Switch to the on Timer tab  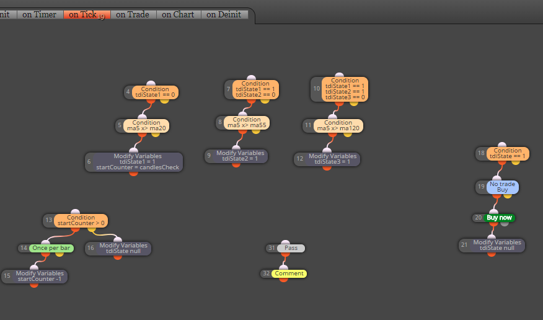coord(40,14)
